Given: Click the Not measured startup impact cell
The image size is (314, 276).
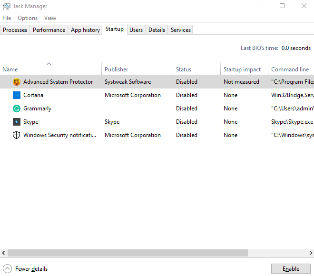Looking at the screenshot, I should coord(241,82).
